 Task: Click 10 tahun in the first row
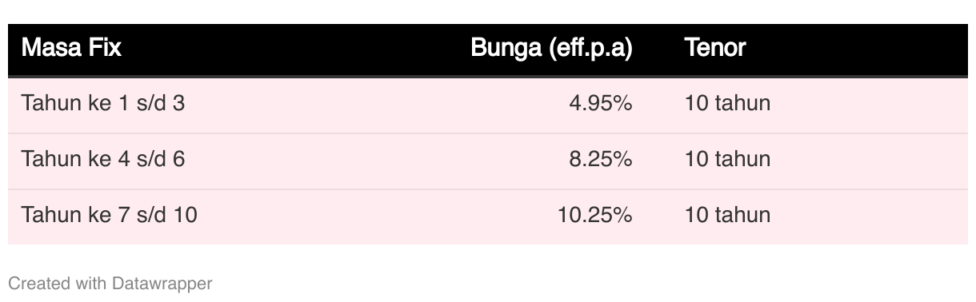(x=727, y=103)
